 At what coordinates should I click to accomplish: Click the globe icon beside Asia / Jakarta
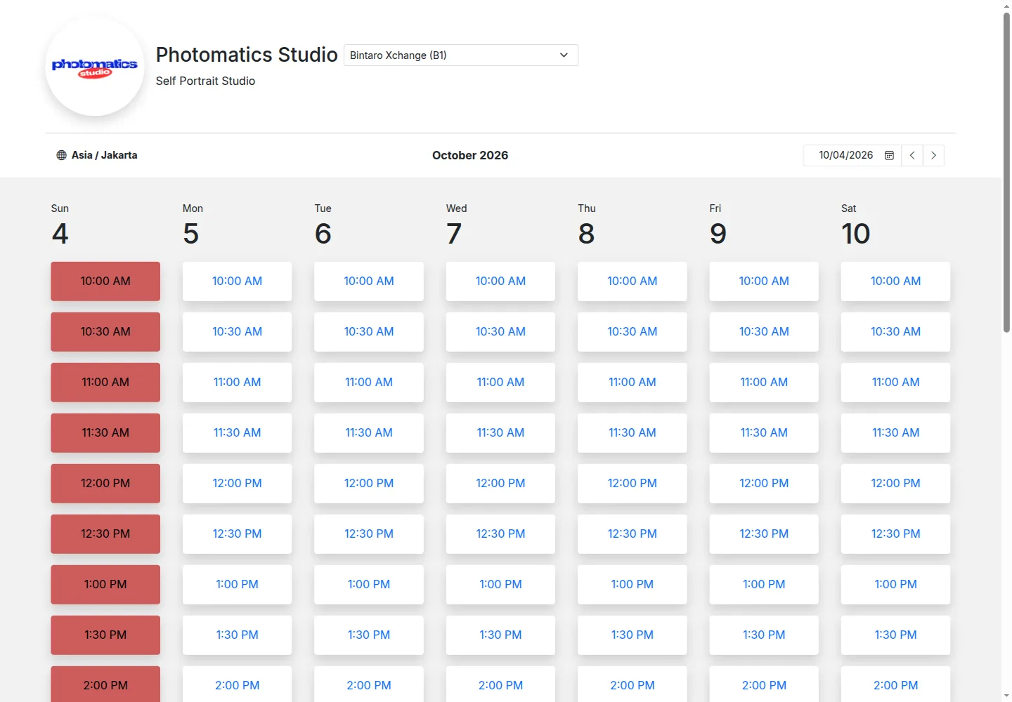coord(61,155)
